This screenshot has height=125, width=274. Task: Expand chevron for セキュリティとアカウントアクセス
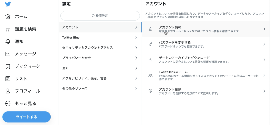tap(136, 48)
